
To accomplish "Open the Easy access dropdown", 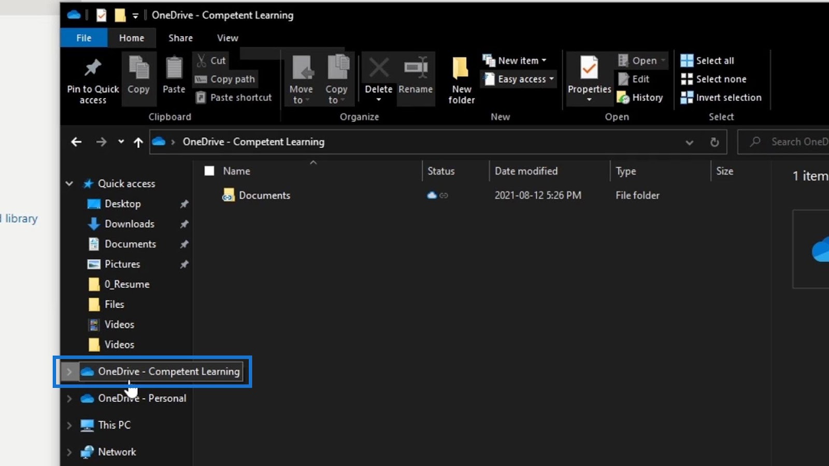I will pyautogui.click(x=519, y=79).
